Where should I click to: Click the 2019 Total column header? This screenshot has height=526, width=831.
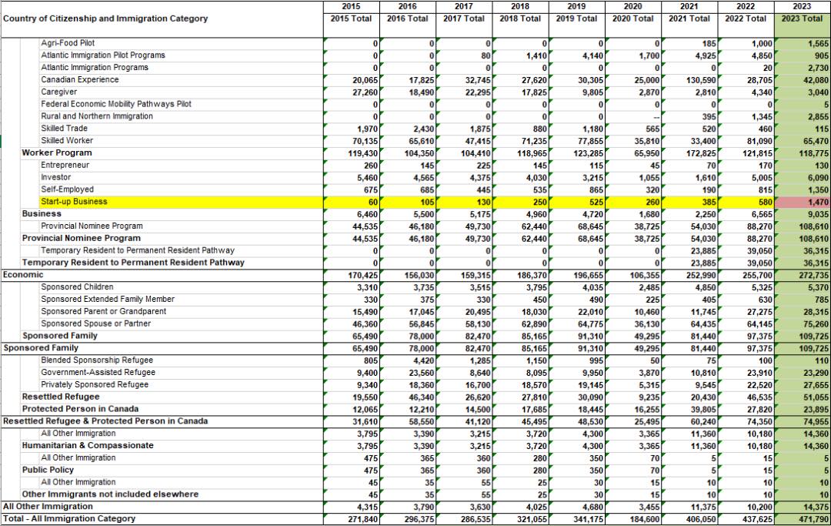(x=576, y=18)
